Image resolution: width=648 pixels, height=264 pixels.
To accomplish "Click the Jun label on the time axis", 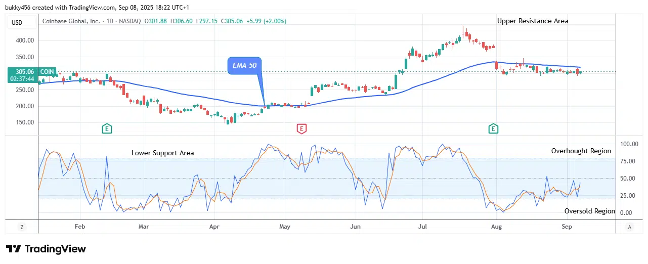I will click(356, 227).
